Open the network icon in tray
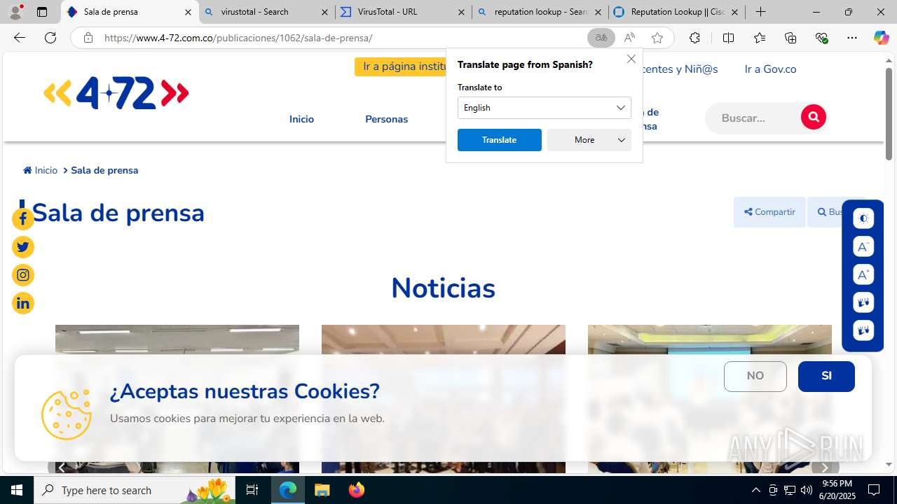The height and width of the screenshot is (504, 897). tap(790, 490)
